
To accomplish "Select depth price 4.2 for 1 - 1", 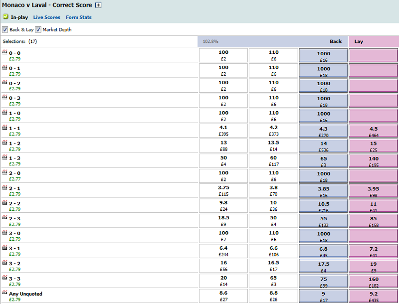I will pos(273,131).
